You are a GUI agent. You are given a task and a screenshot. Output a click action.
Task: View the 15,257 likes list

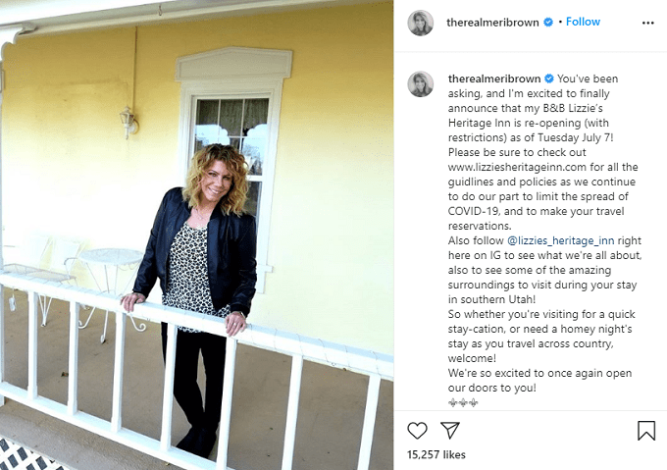pos(436,454)
